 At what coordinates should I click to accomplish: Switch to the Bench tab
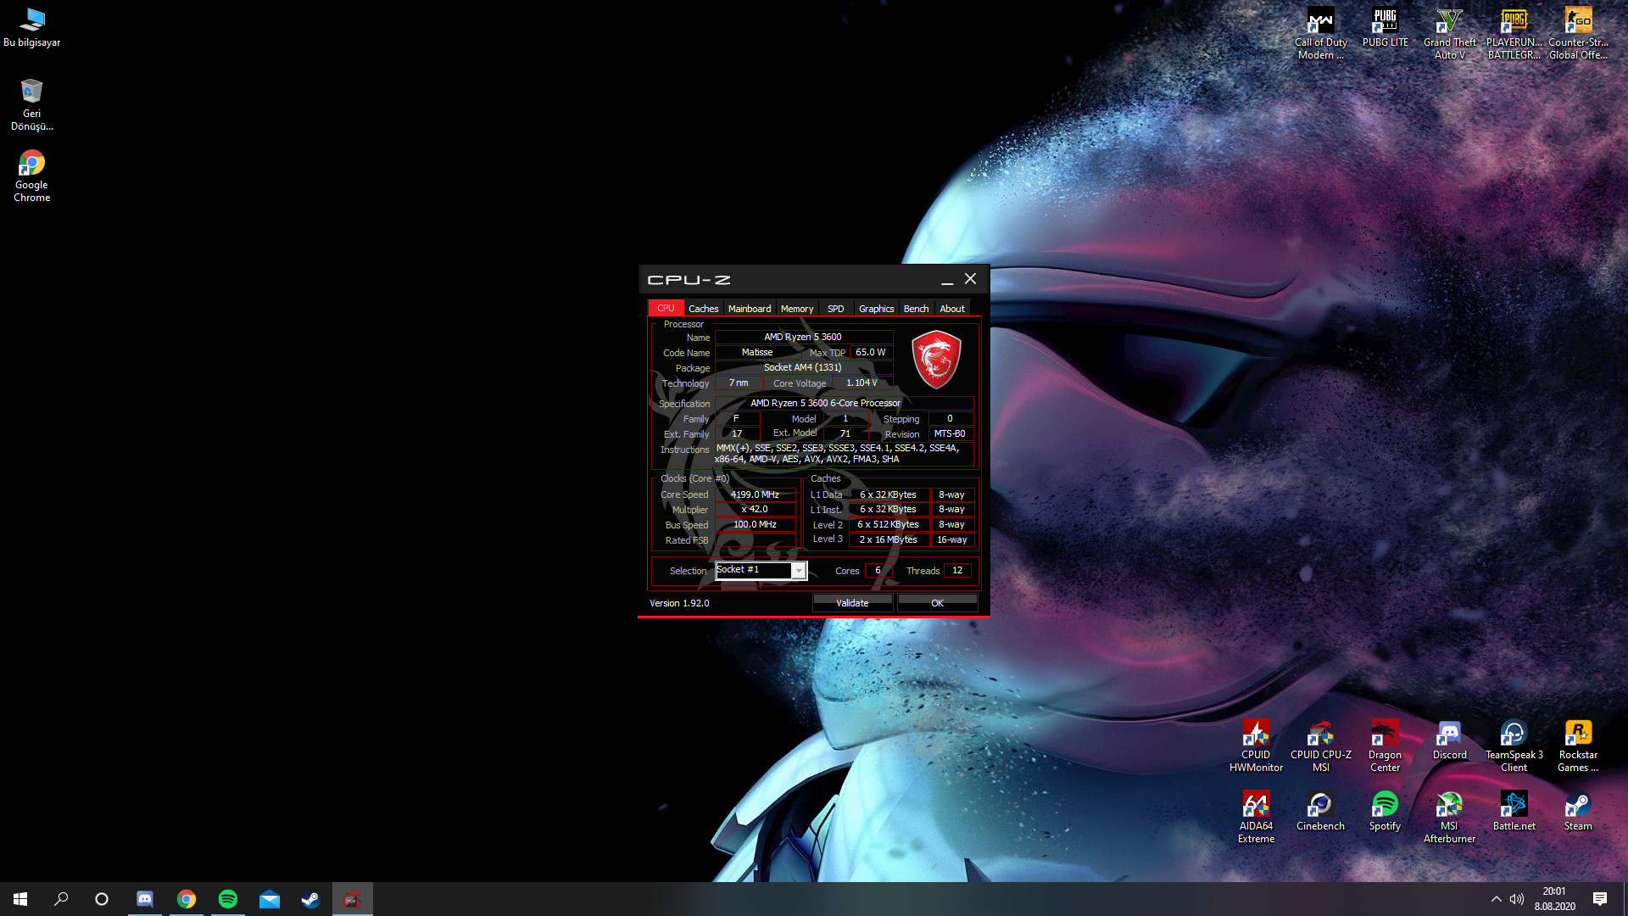916,309
